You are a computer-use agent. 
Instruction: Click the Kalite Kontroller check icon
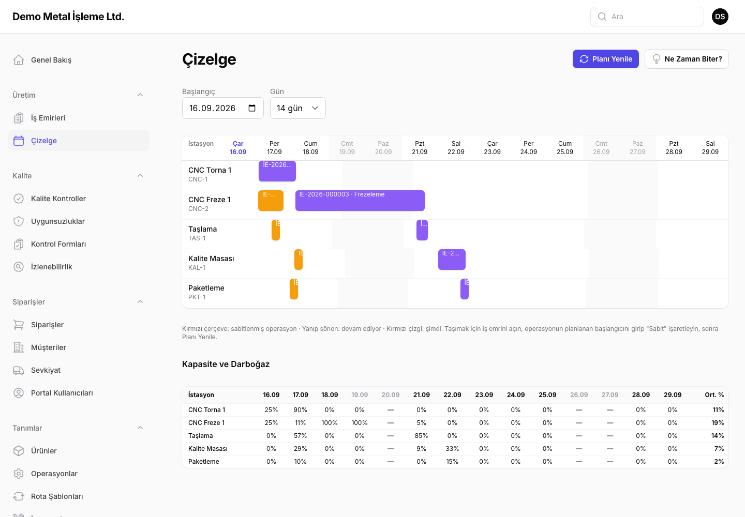19,199
